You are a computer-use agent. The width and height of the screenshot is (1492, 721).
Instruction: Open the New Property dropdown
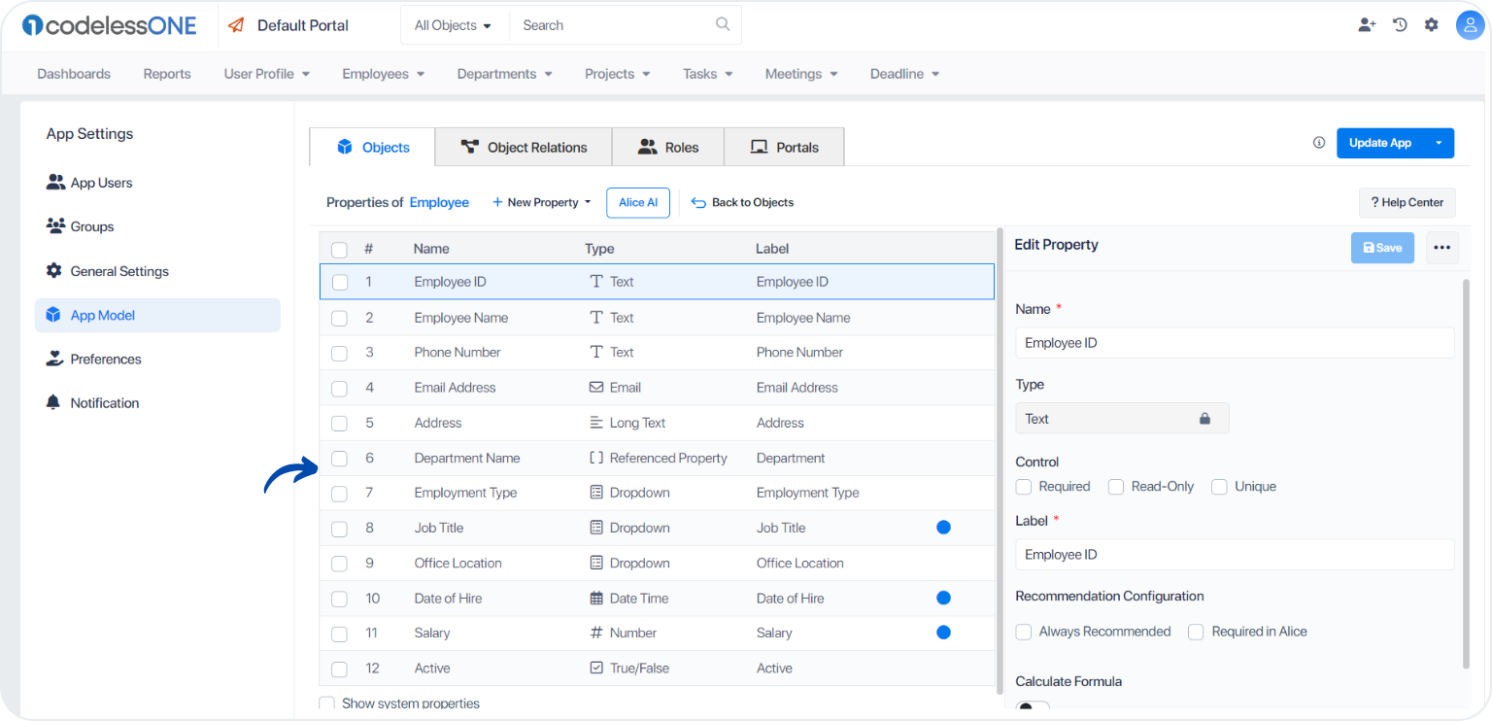(542, 202)
